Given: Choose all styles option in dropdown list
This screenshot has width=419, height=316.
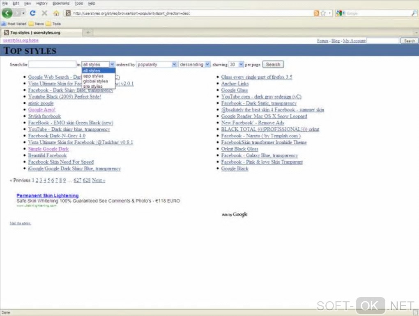Looking at the screenshot, I should (x=99, y=70).
